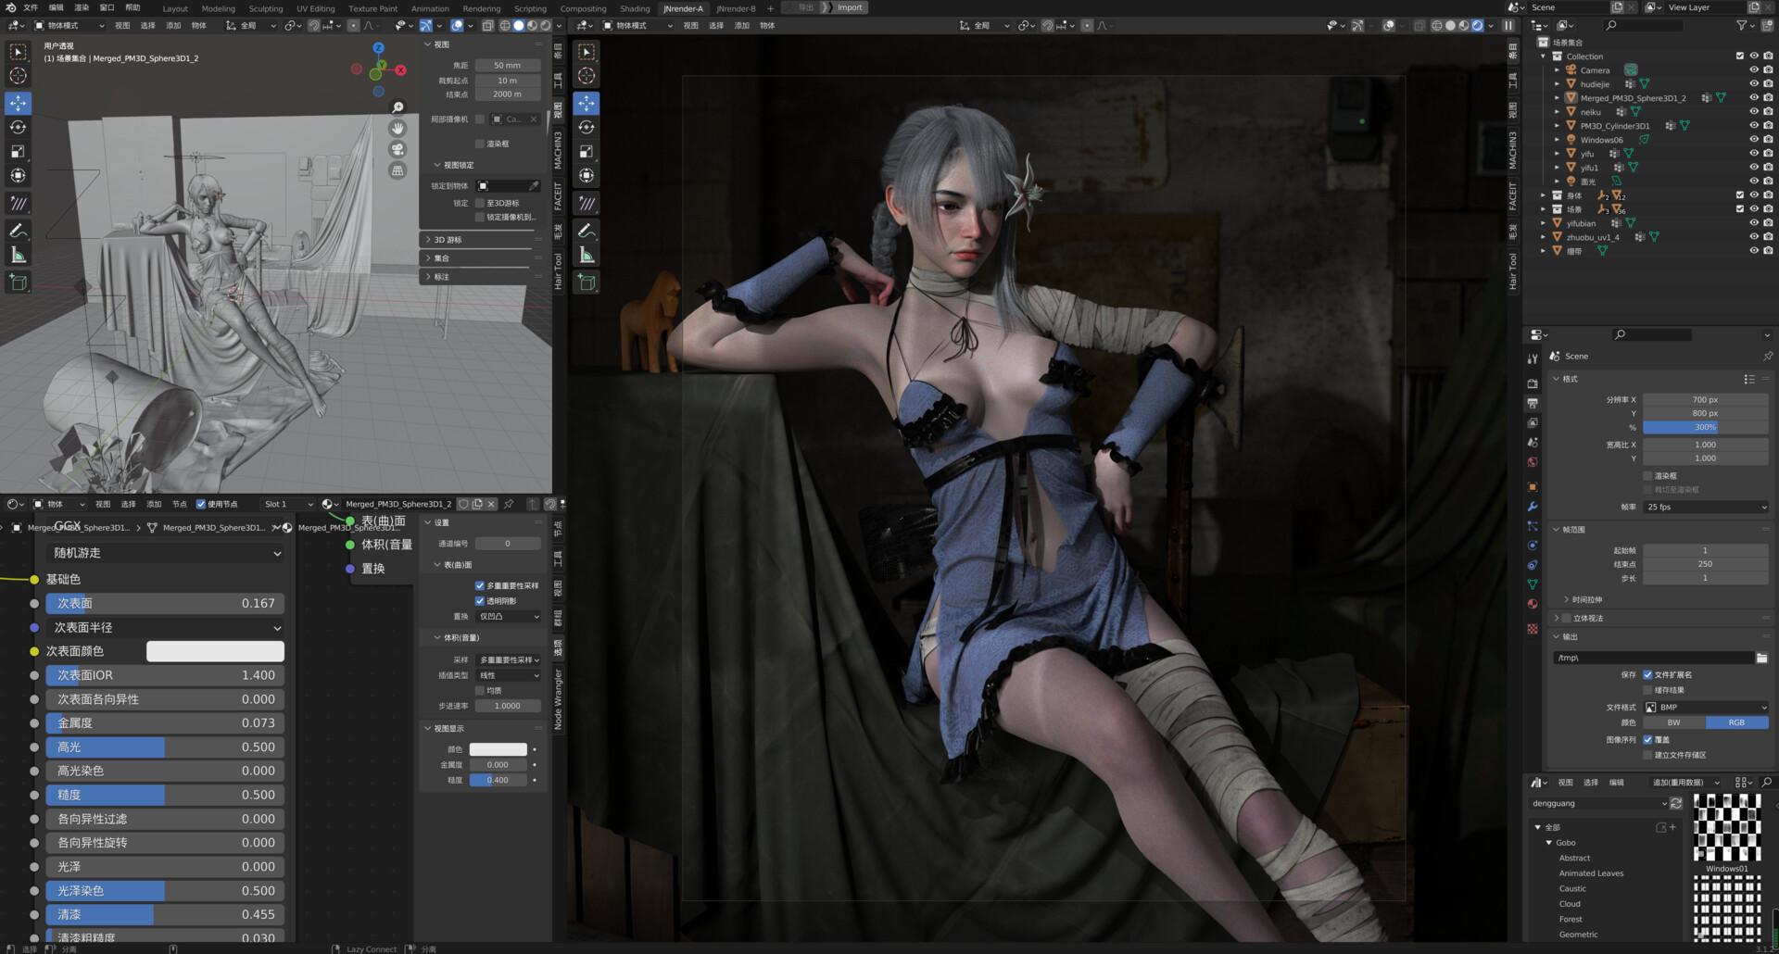Switch to Compositing workspace tab
Viewport: 1779px width, 954px height.
[x=583, y=8]
